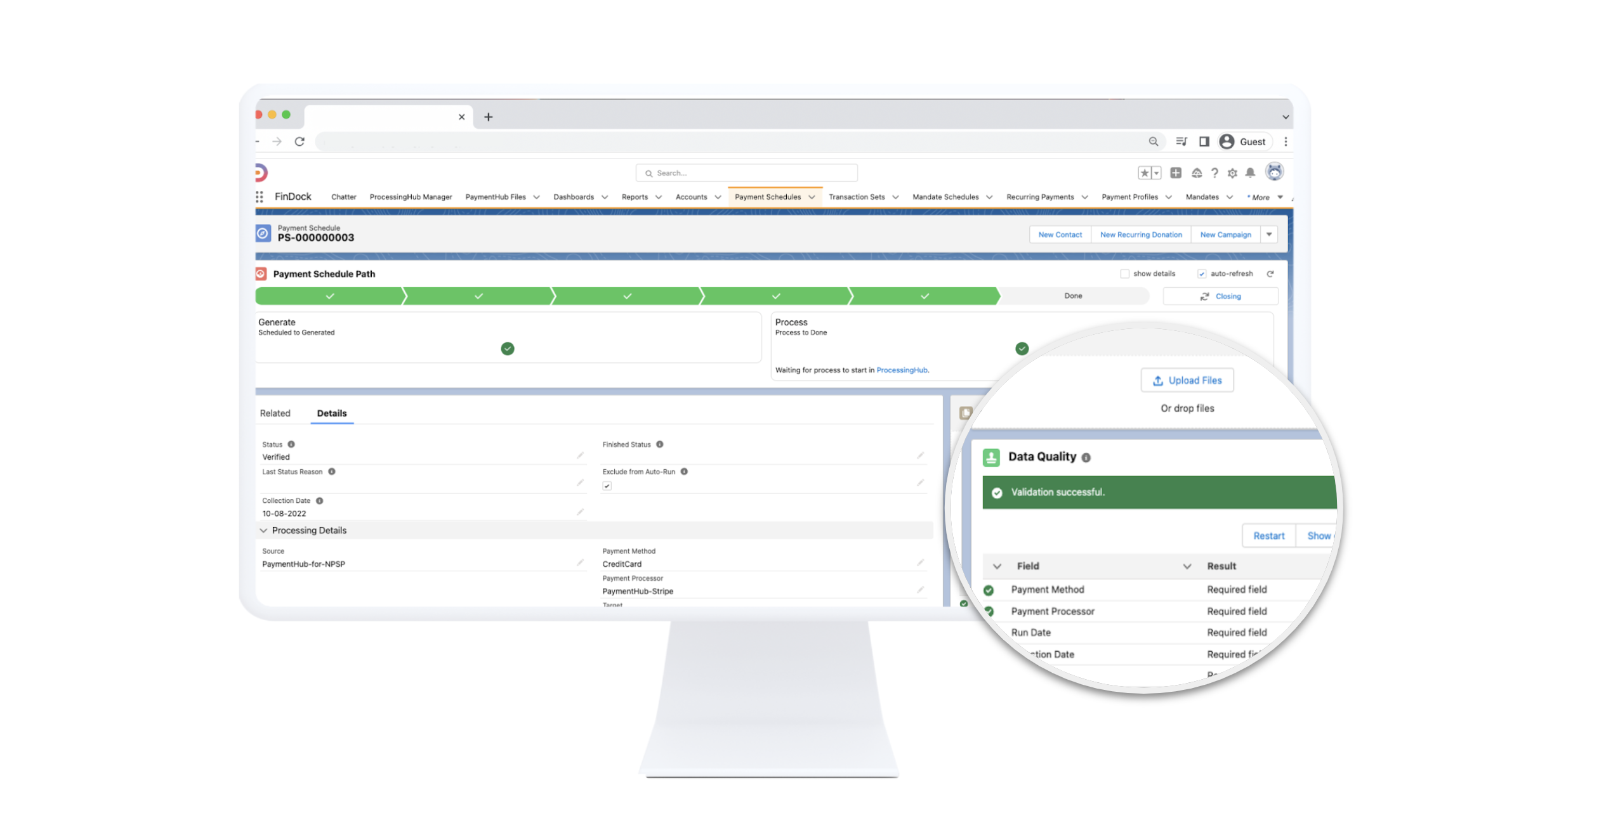This screenshot has width=1599, height=818.
Task: Open the app launcher dots grid
Action: tap(260, 197)
